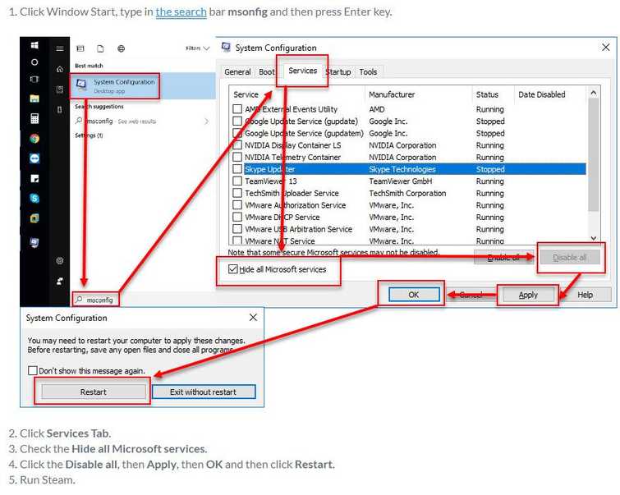Click the msconfig search input field

pos(96,300)
